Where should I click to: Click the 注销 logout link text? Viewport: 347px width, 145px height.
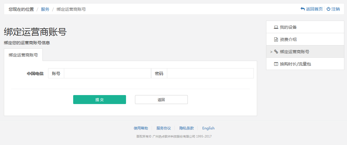[x=336, y=9]
